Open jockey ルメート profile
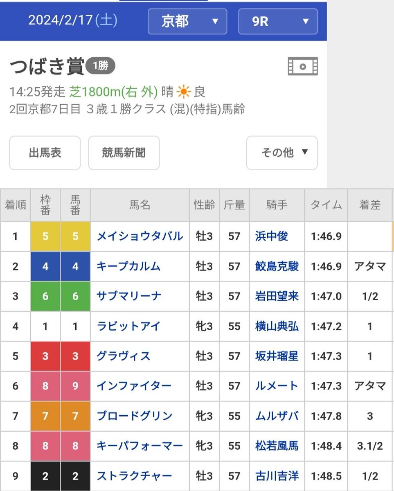 (x=277, y=386)
